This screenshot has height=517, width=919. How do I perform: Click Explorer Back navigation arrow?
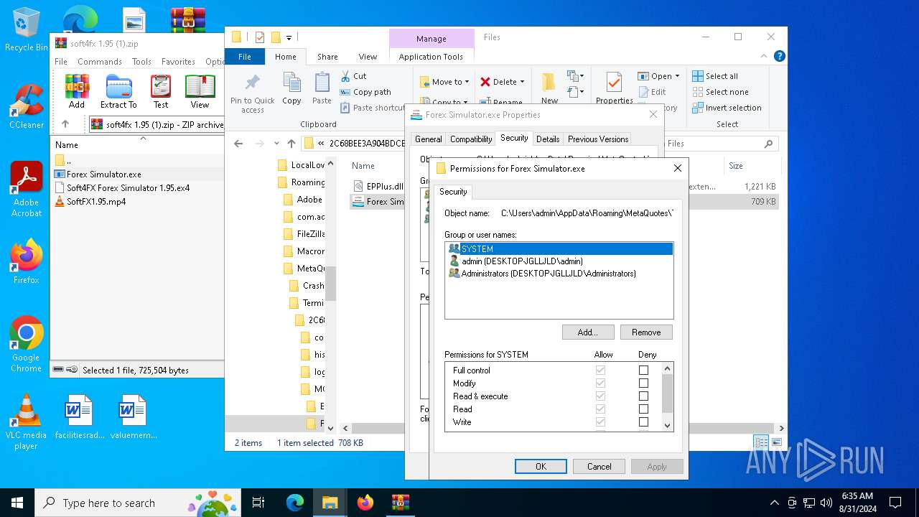point(239,144)
